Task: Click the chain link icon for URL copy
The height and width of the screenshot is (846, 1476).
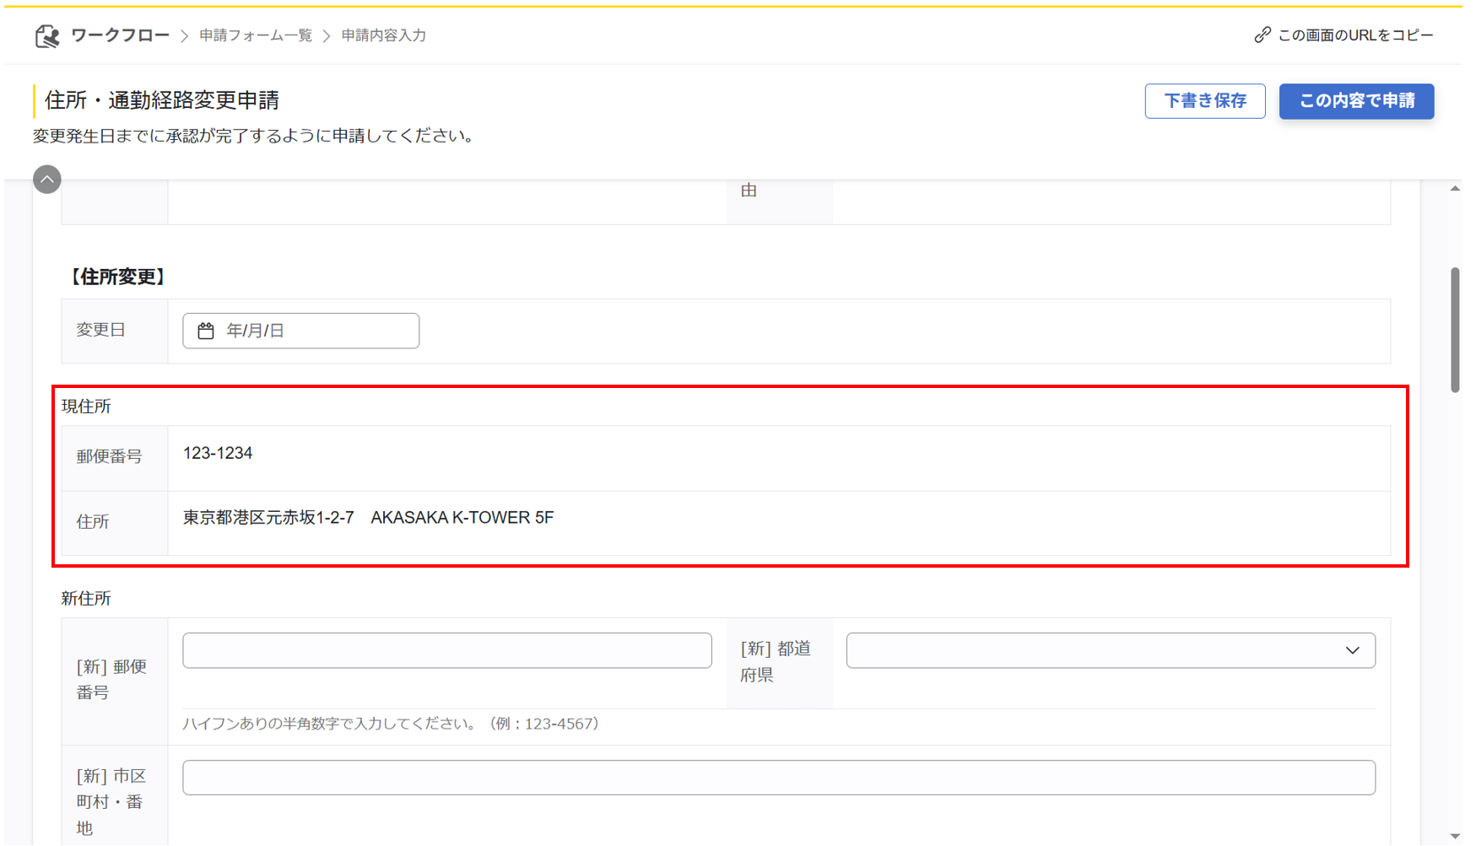Action: (1262, 35)
